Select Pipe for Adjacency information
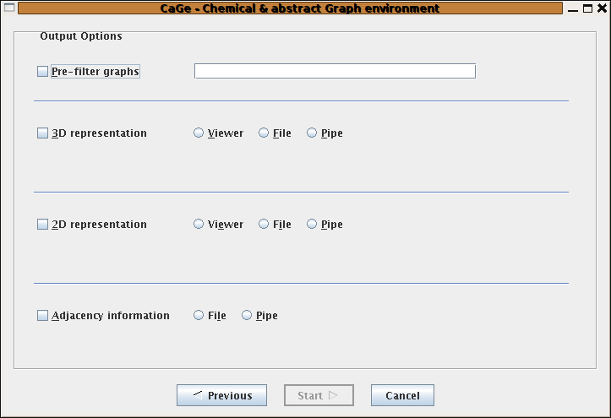The image size is (611, 418). coord(247,315)
